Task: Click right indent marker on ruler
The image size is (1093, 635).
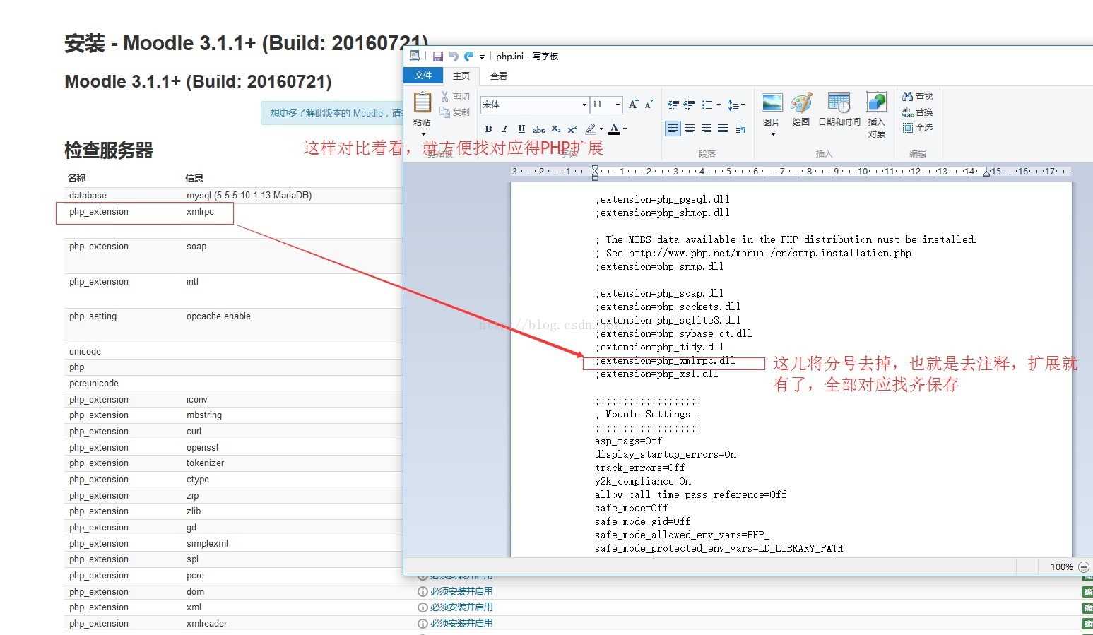Action: [x=986, y=173]
